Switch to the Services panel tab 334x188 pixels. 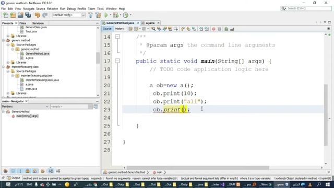[38, 23]
